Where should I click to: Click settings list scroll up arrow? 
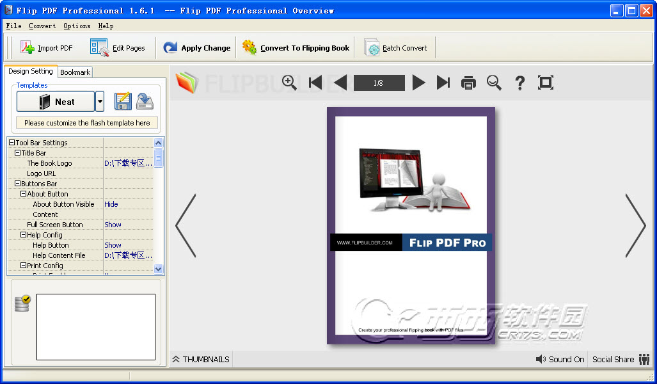tap(159, 143)
